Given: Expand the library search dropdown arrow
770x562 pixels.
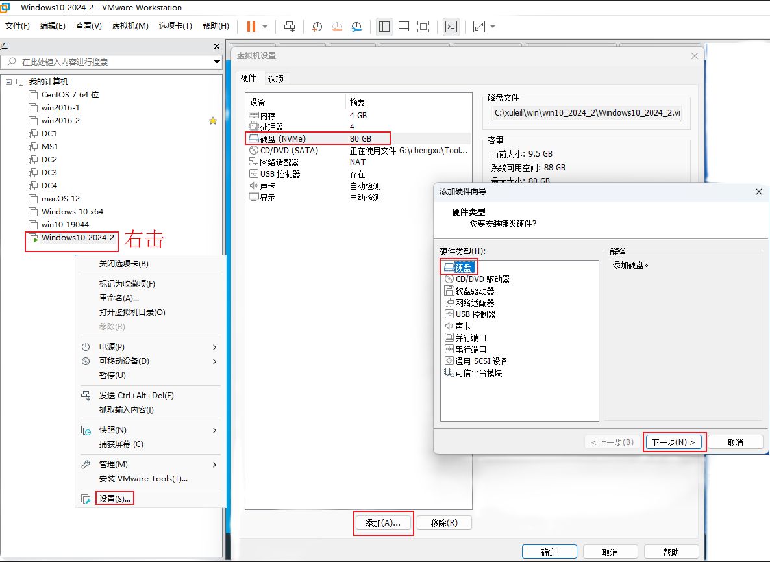Looking at the screenshot, I should pos(217,62).
